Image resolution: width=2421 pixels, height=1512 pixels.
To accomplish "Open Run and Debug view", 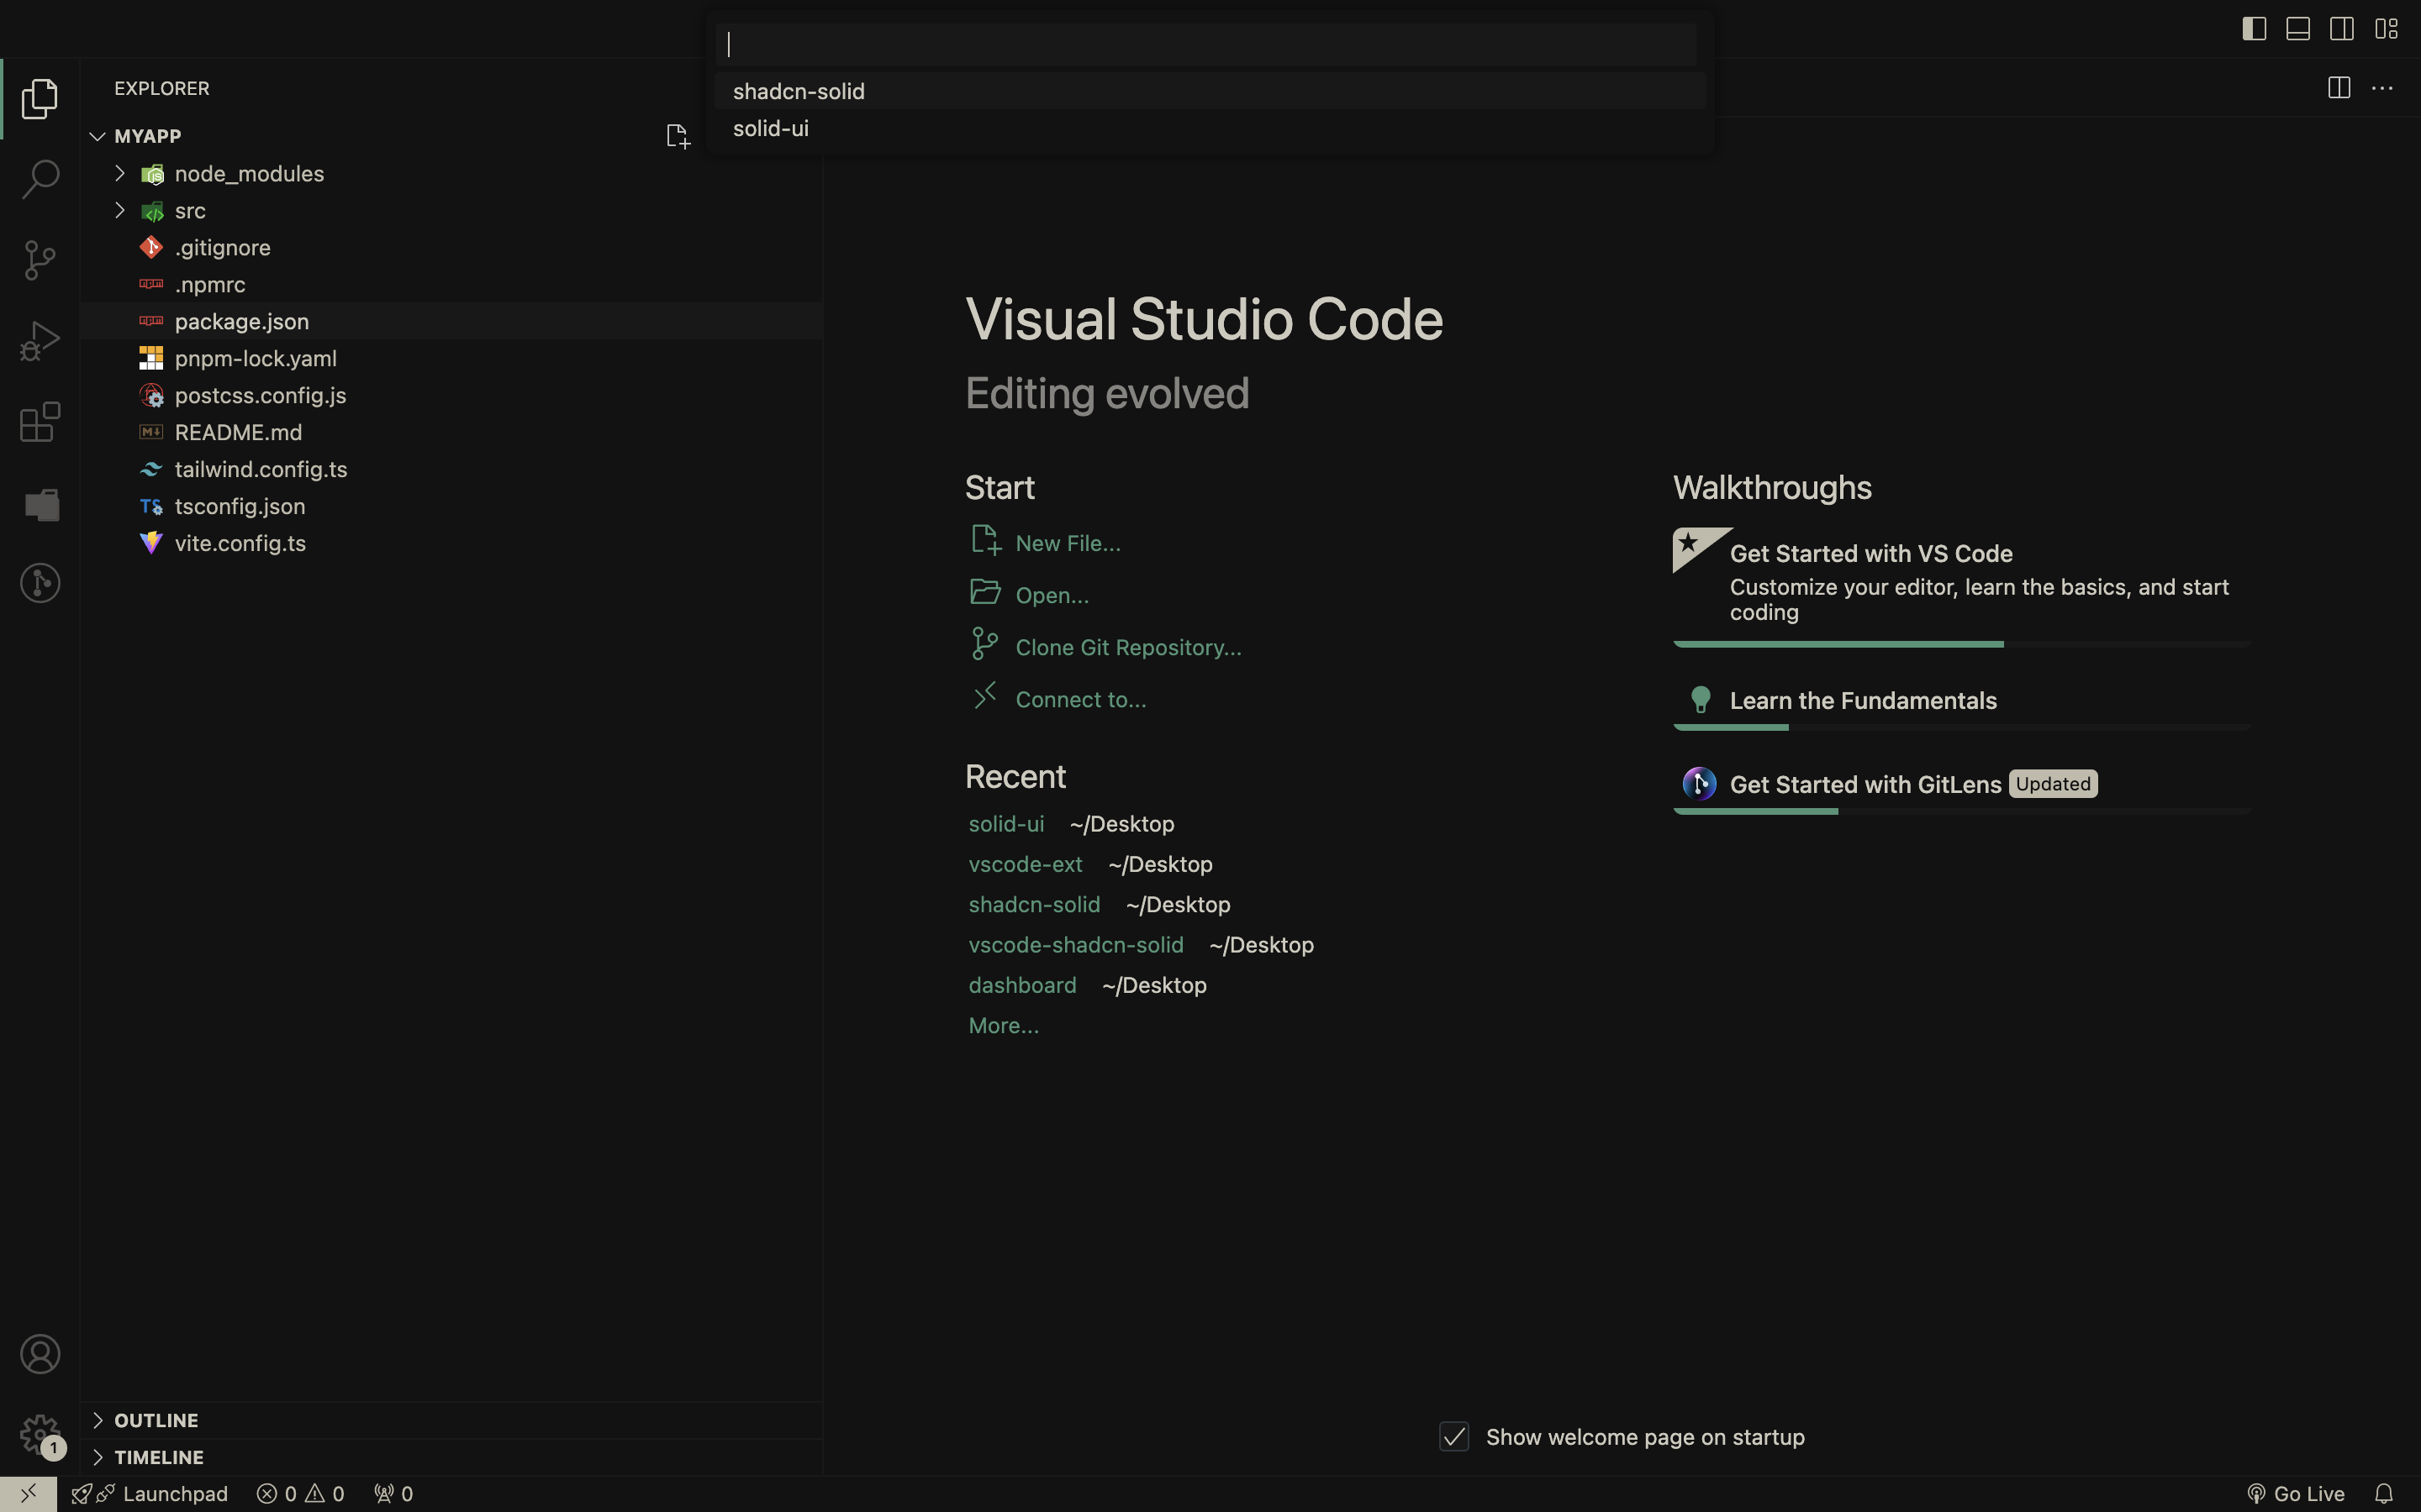I will pyautogui.click(x=40, y=341).
